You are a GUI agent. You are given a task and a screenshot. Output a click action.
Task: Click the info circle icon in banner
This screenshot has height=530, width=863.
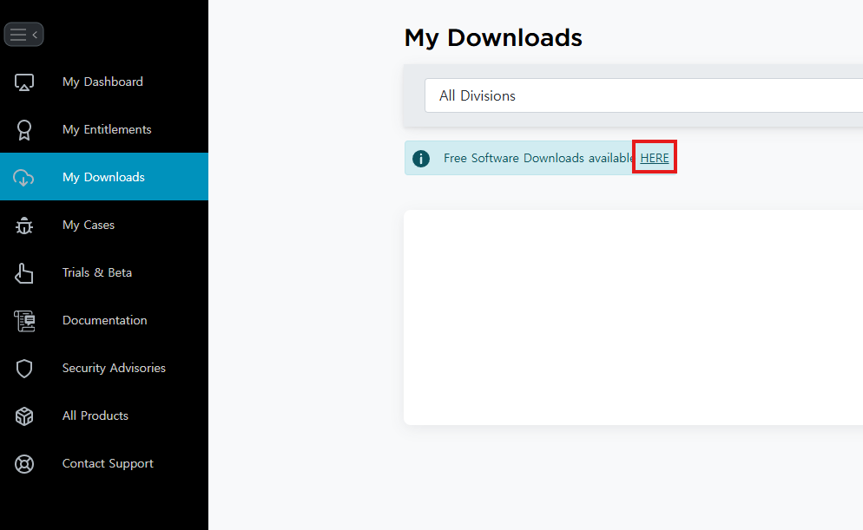coord(421,159)
